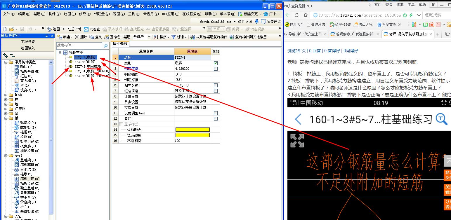Open the 在线服务(S) menu

[192, 14]
